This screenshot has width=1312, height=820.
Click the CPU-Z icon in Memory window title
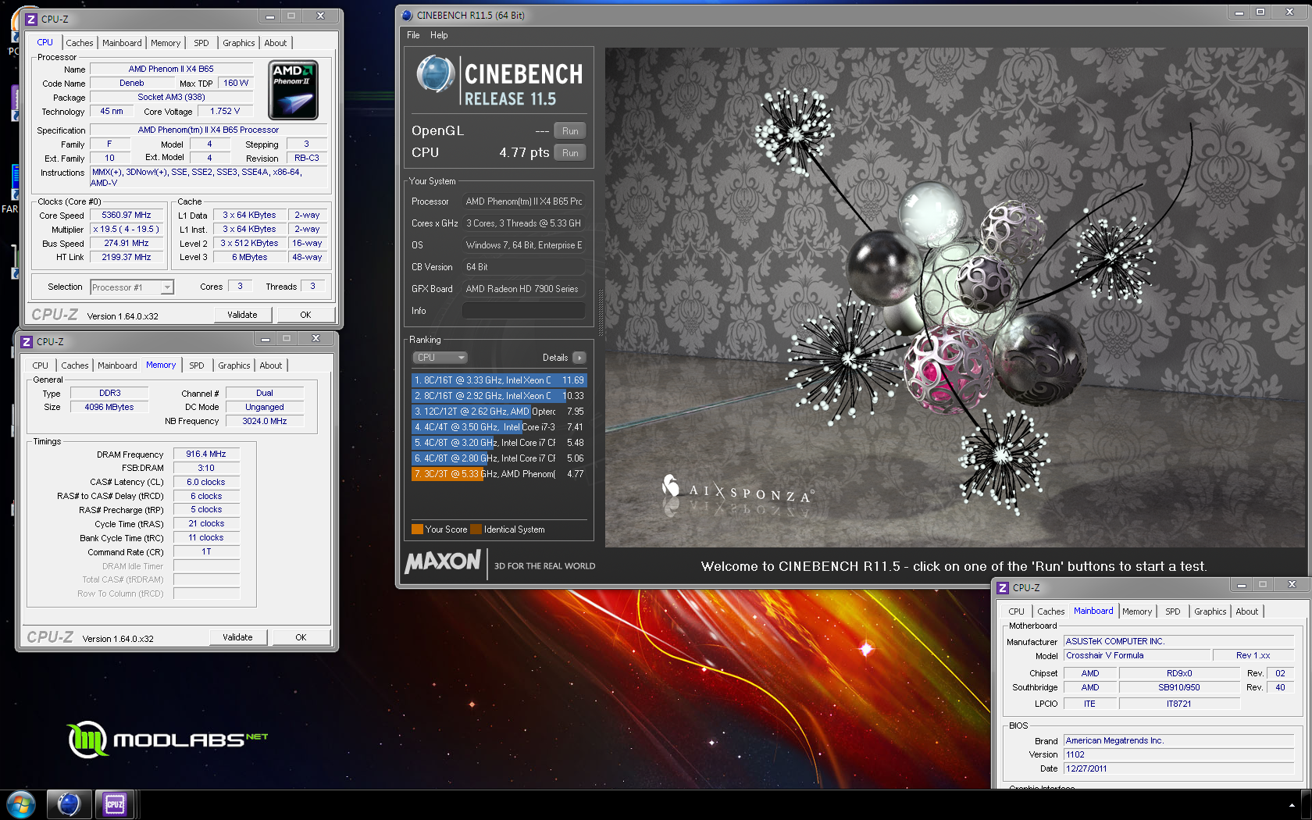point(27,341)
